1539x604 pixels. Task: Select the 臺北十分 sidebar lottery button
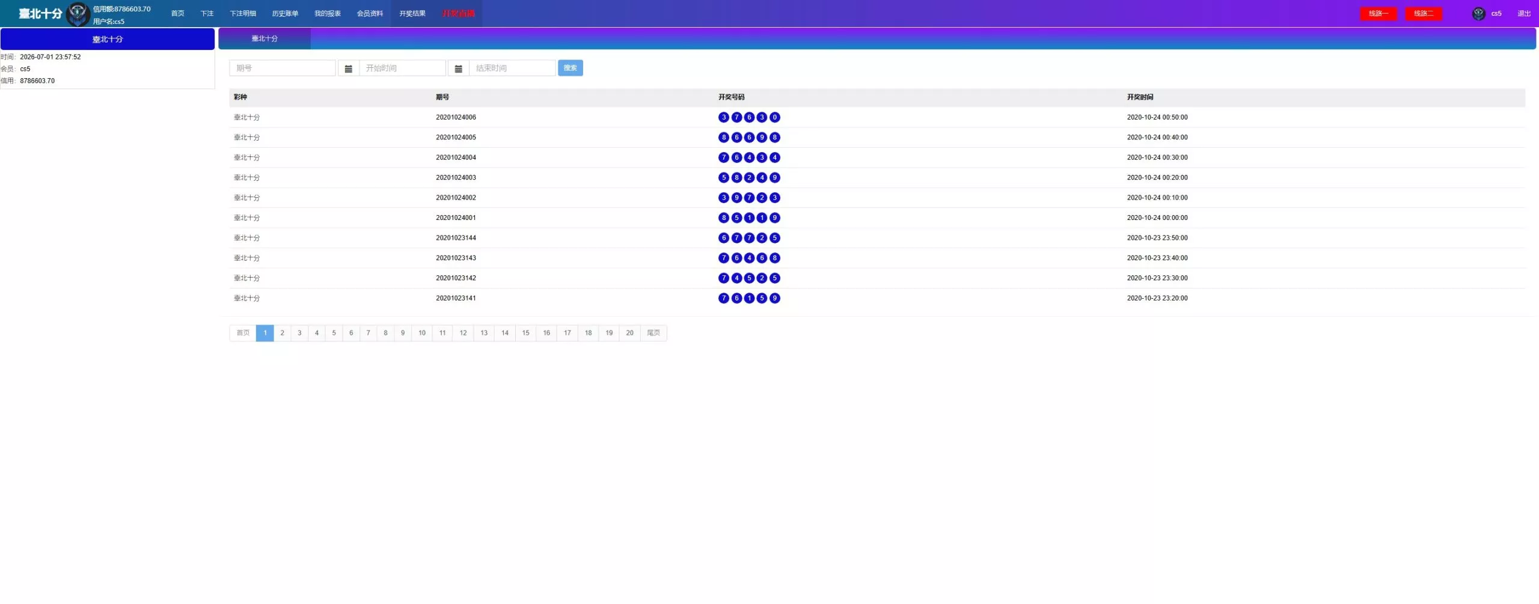(108, 39)
